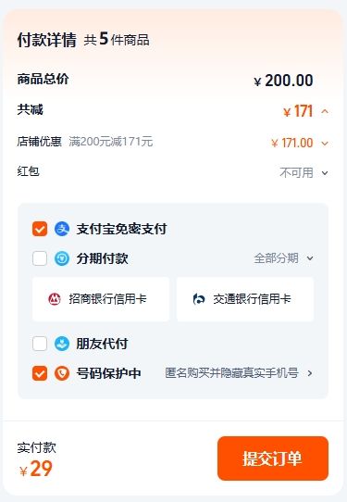Click the orange number protection shield icon
347x502 pixels.
(62, 373)
